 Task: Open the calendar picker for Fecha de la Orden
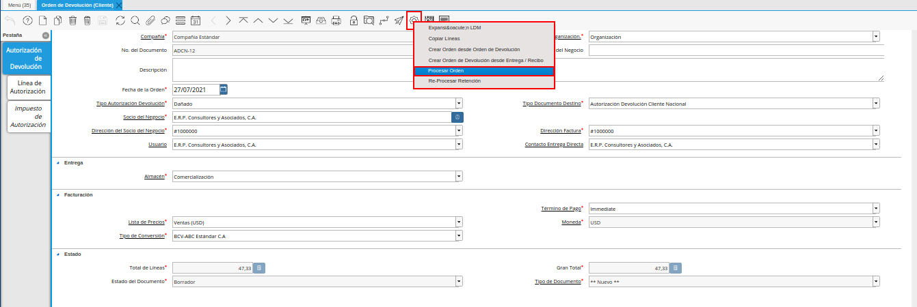tap(224, 89)
